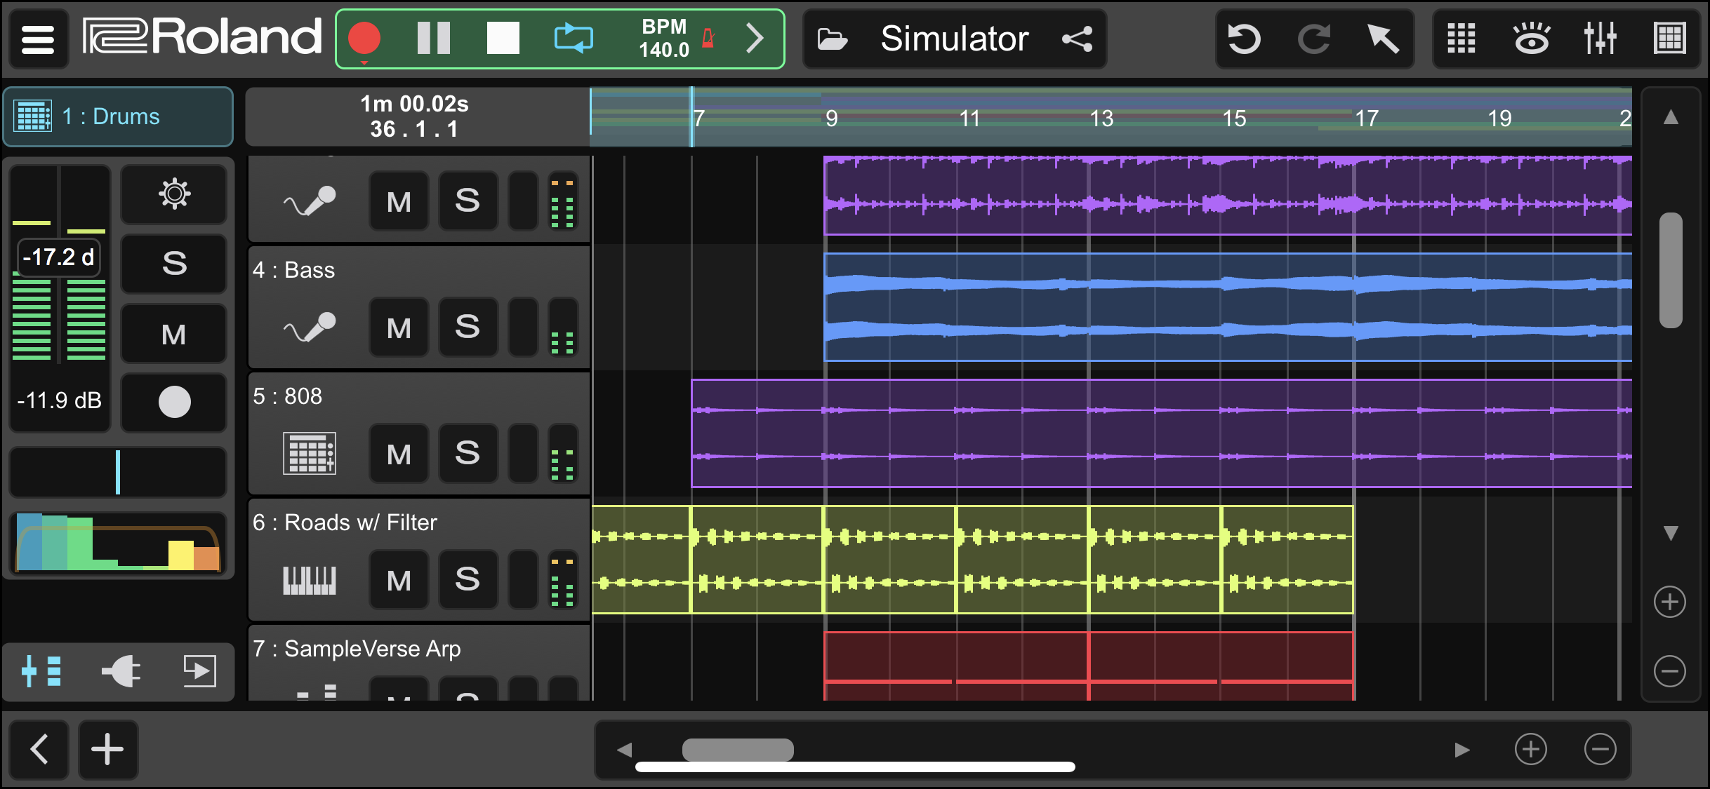Open track settings gear icon
Screen dimensions: 1710x789
pos(174,194)
